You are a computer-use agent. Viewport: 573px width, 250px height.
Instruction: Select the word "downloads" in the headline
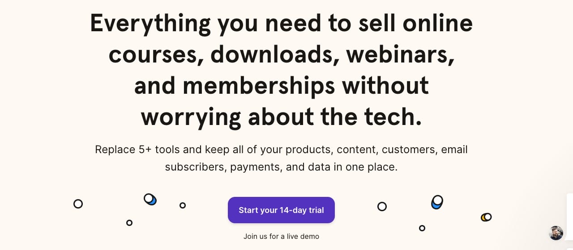(x=274, y=54)
